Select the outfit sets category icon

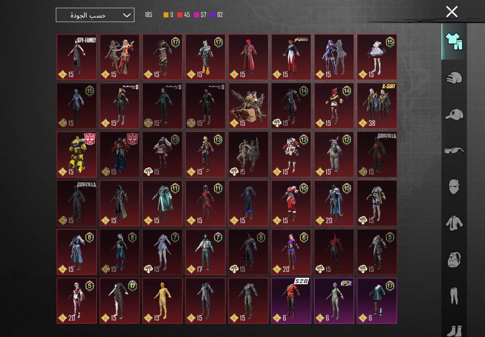coord(454,41)
